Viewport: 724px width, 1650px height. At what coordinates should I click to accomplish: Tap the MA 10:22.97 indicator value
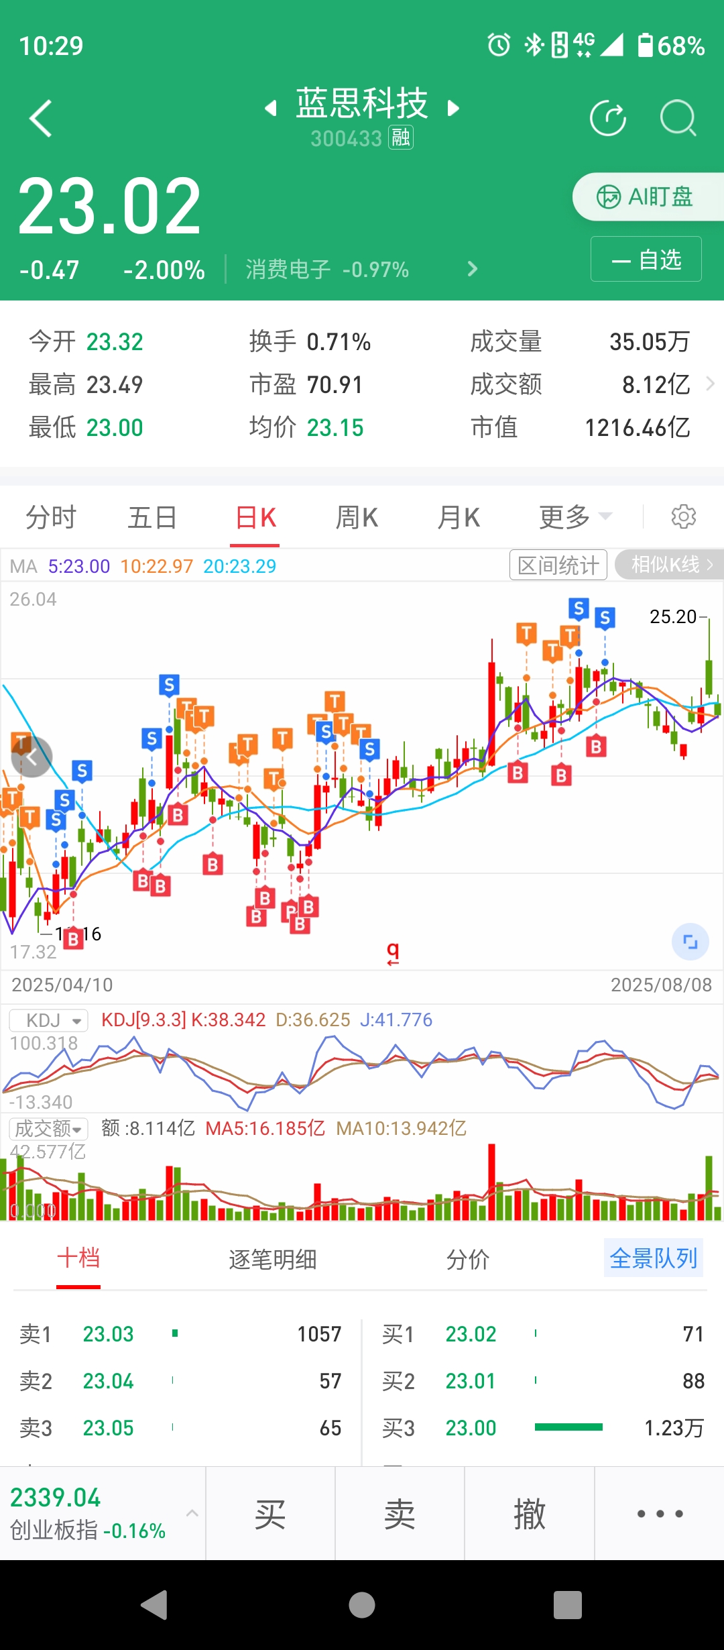[x=156, y=566]
